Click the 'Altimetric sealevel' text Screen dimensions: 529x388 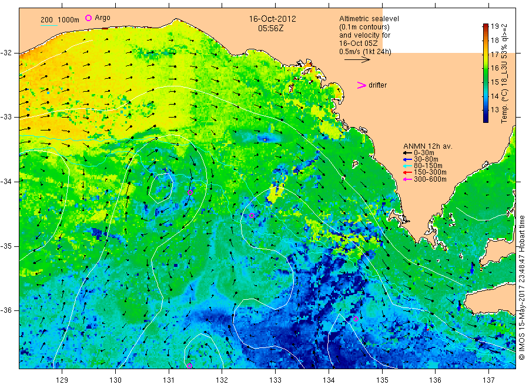pyautogui.click(x=369, y=19)
